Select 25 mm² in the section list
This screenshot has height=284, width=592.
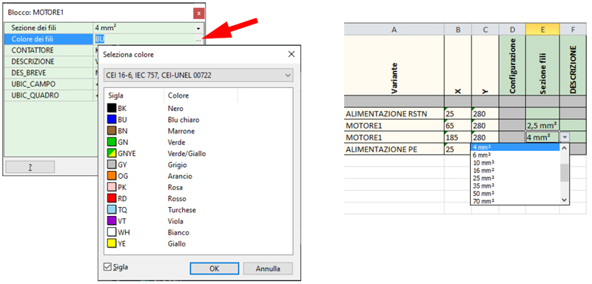(x=483, y=178)
